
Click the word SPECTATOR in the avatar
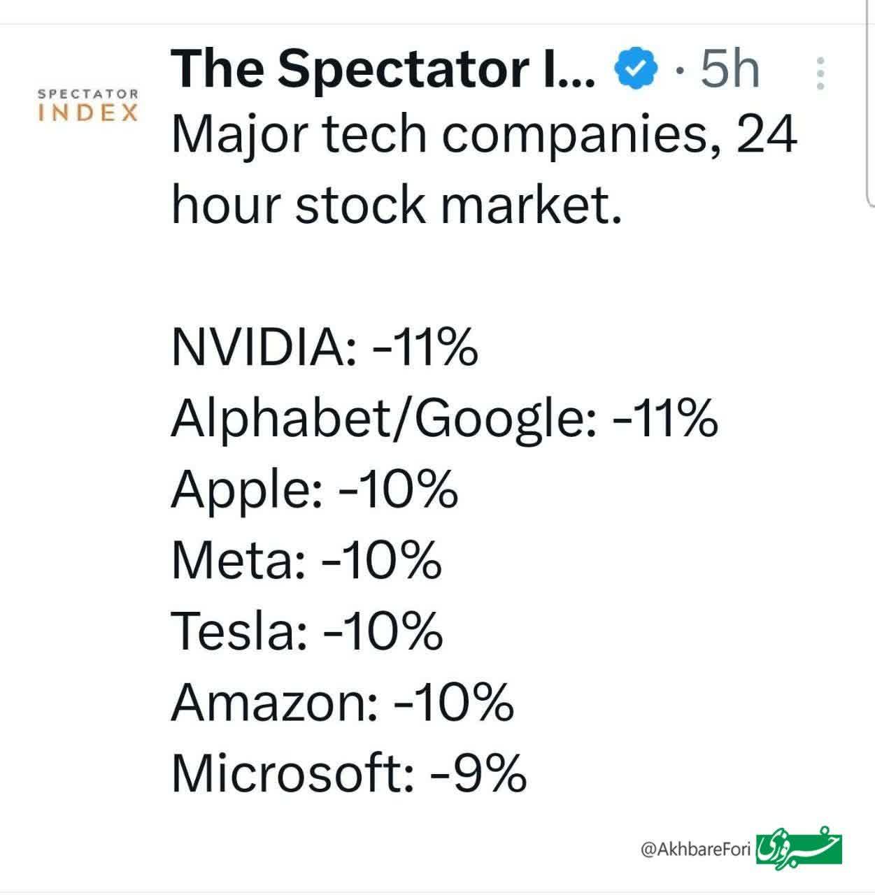pos(88,93)
